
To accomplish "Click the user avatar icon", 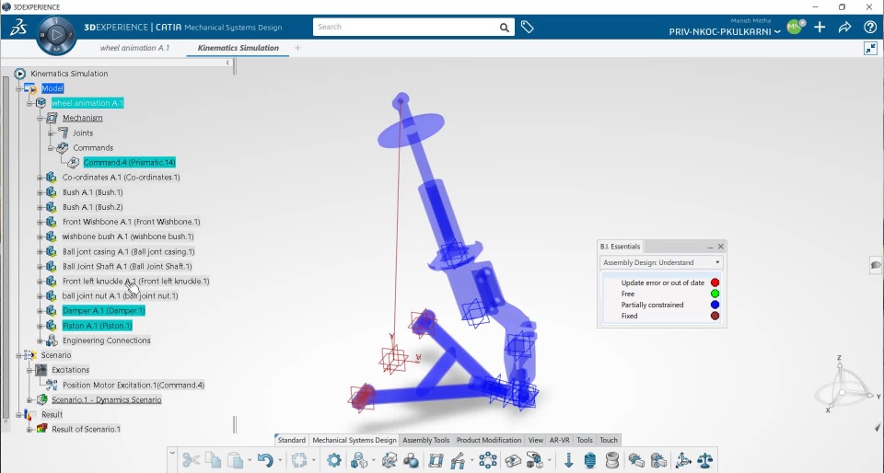I will 795,27.
